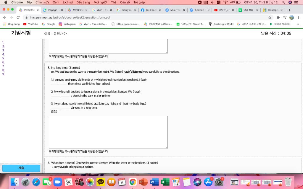
Task: Open 선문대학교 e-Class bookmark
Action: 158,24
